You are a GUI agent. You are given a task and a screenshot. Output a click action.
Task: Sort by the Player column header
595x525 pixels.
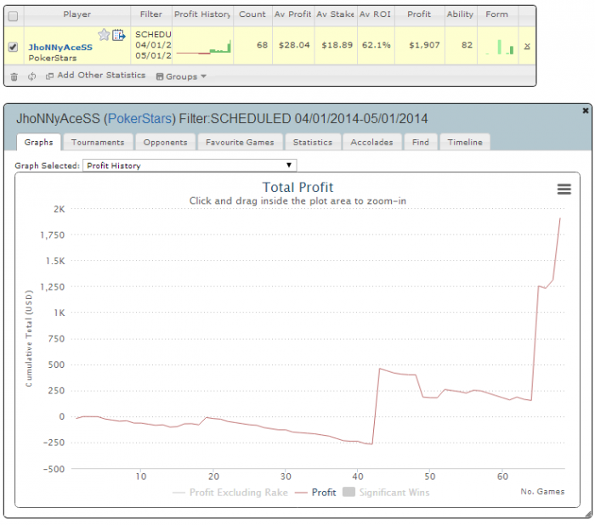(77, 14)
